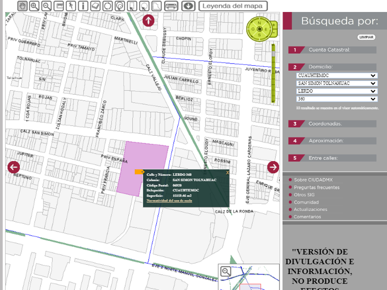Open Normatividad del uso de suelo link
This screenshot has height=290, width=387.
[169, 201]
